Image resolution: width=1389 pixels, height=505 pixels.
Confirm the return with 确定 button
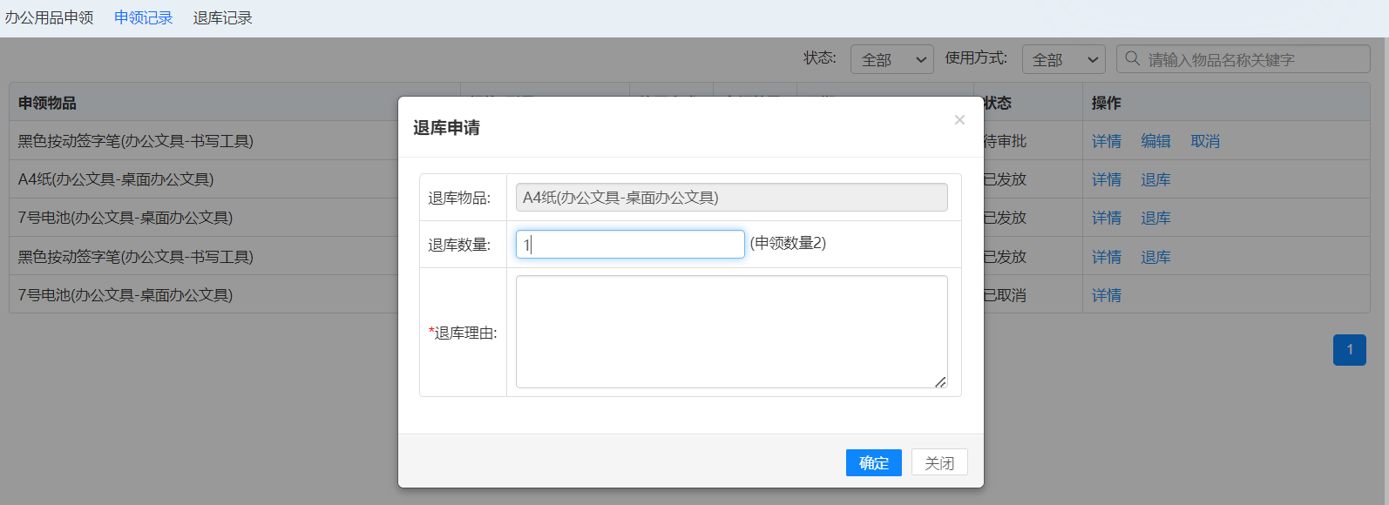click(x=873, y=463)
